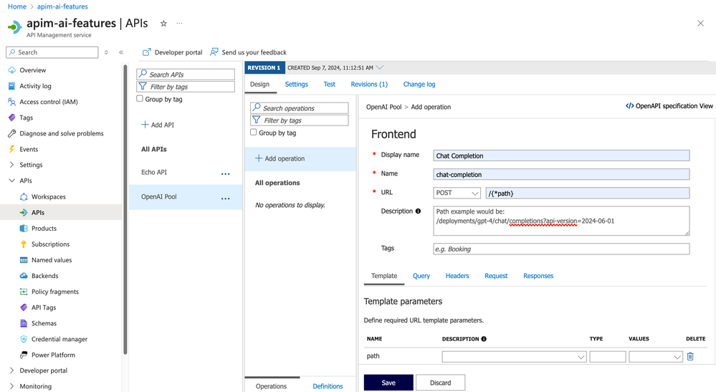The height and width of the screenshot is (392, 716).
Task: Open the Change log tab
Action: [419, 85]
